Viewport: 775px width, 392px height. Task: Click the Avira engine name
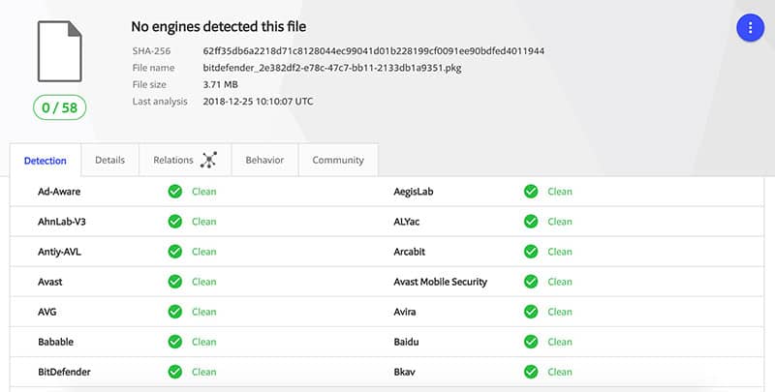[404, 312]
